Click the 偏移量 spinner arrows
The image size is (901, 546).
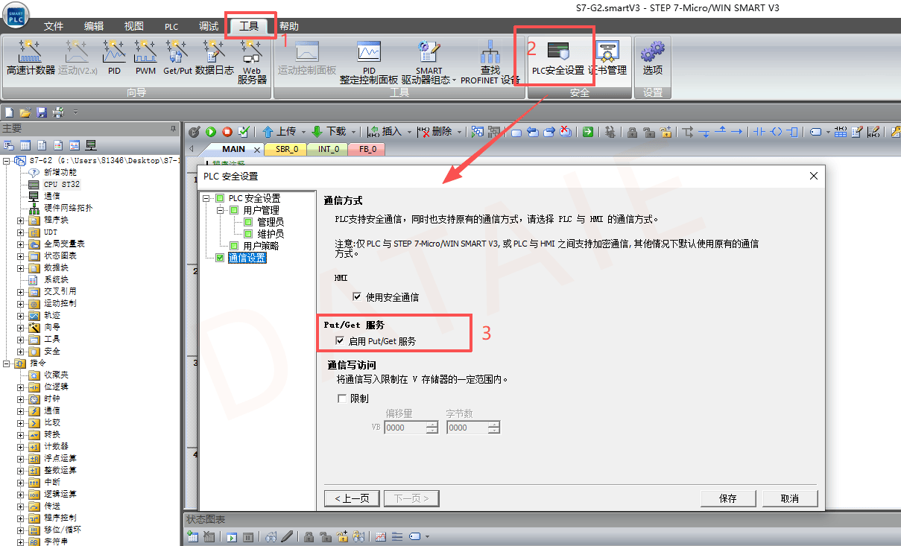click(432, 428)
